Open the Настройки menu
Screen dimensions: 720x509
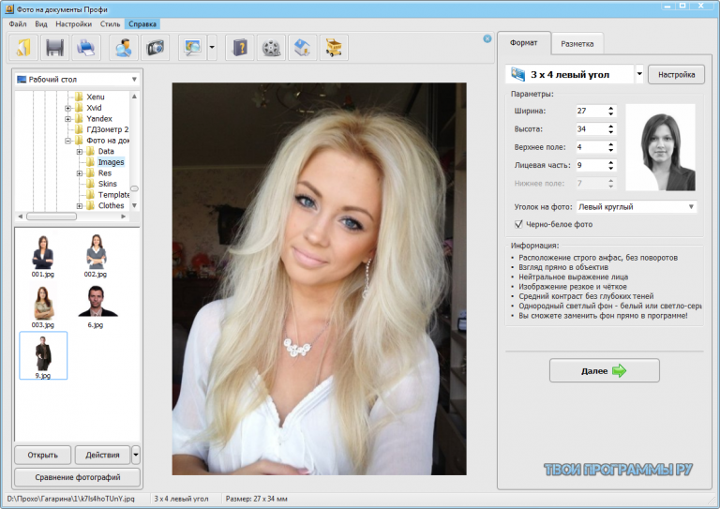click(x=73, y=23)
